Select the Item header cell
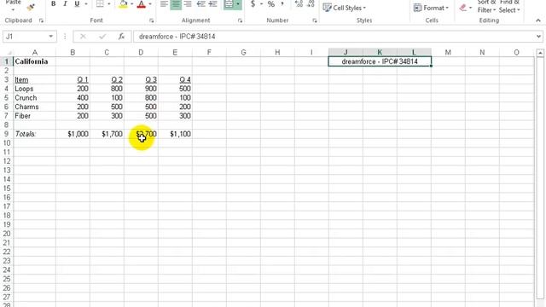The image size is (546, 307). click(x=34, y=79)
